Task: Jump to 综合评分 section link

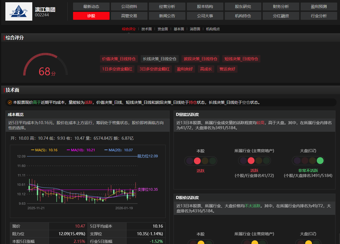Action: pyautogui.click(x=129, y=29)
